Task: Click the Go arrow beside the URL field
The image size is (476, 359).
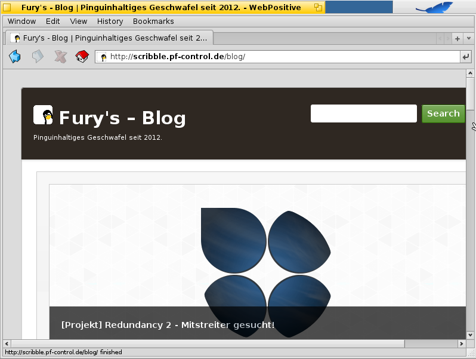Action: (465, 57)
